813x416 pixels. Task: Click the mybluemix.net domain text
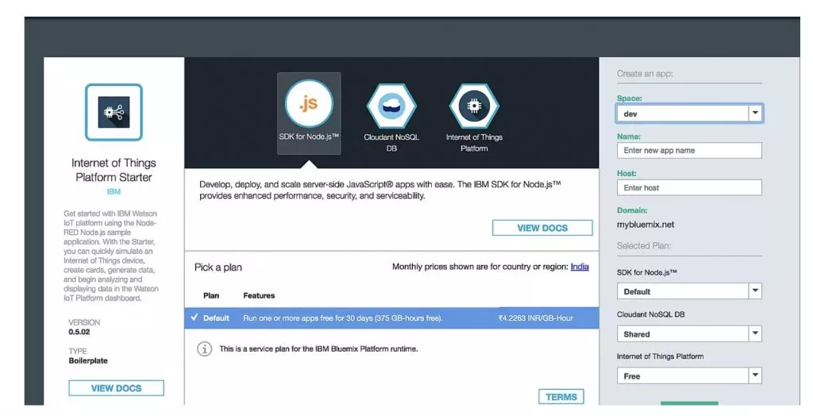645,225
